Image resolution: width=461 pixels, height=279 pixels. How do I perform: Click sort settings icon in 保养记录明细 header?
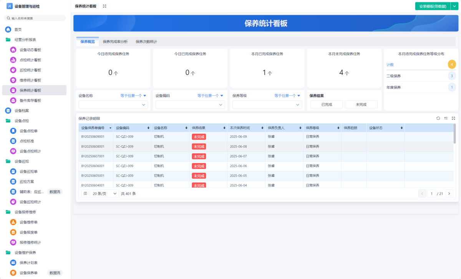point(446,118)
